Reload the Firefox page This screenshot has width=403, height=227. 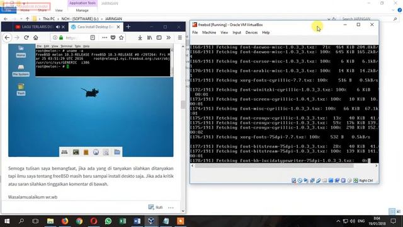click(x=26, y=38)
